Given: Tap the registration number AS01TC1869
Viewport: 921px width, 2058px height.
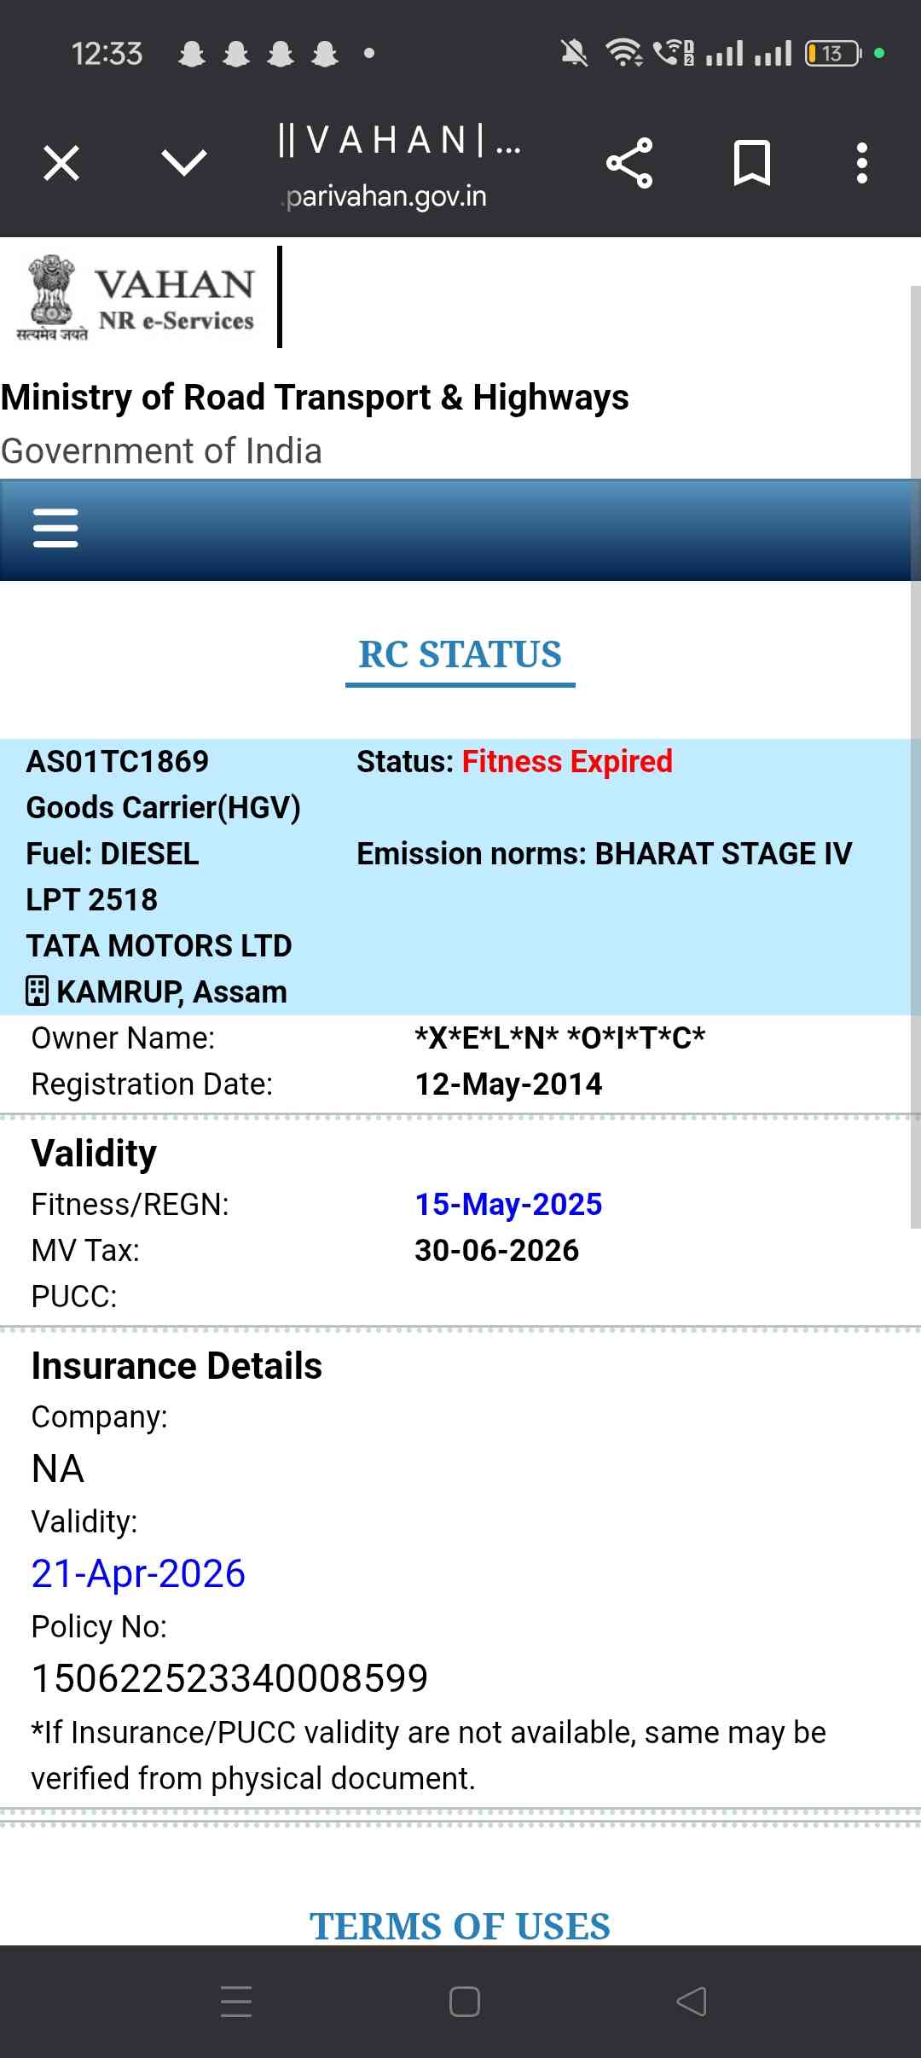Looking at the screenshot, I should click(118, 761).
